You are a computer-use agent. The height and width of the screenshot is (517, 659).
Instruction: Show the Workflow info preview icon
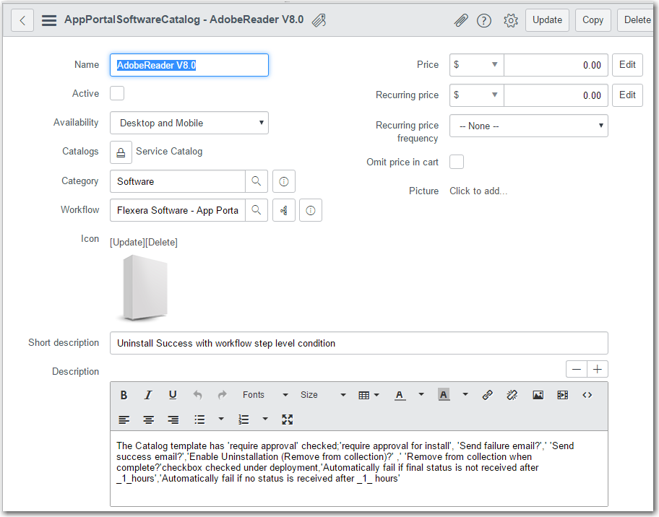point(311,211)
